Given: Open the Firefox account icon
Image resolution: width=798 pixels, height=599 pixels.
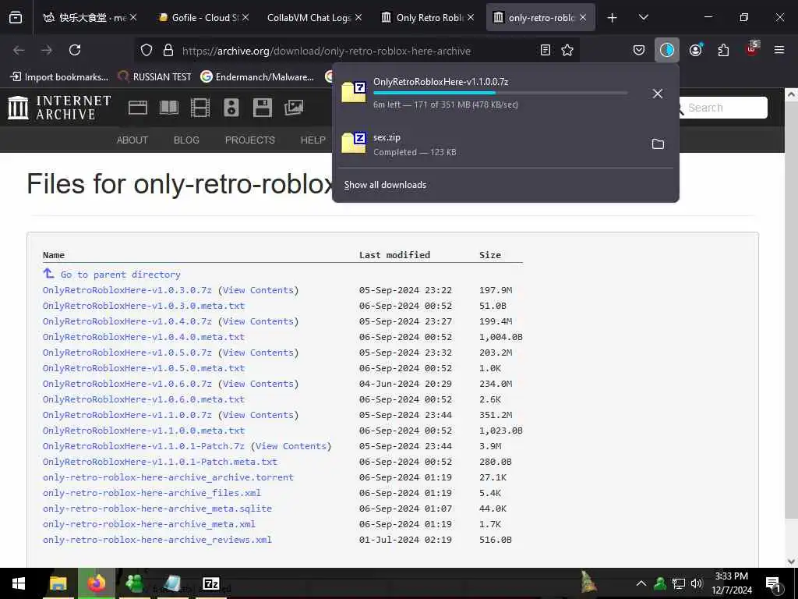Looking at the screenshot, I should coord(695,50).
